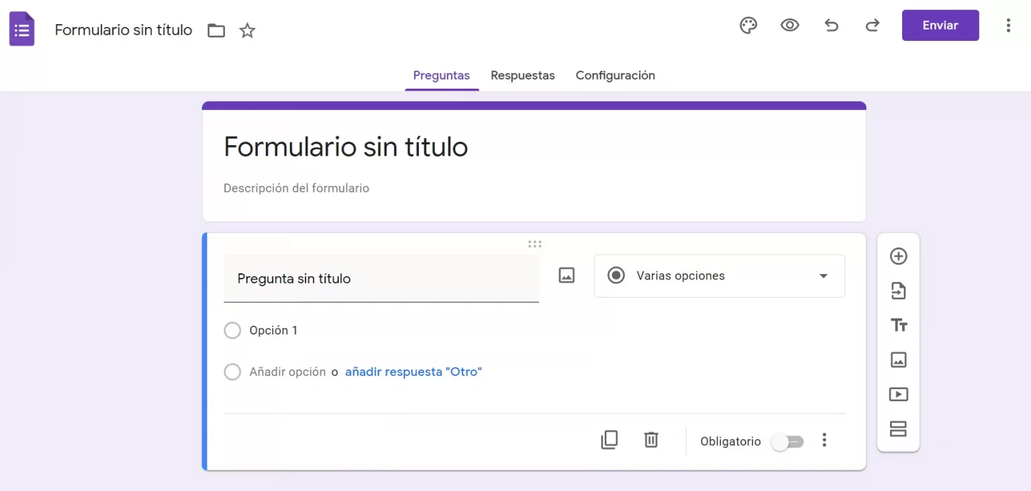Open the form's top-right more options menu

point(1008,26)
